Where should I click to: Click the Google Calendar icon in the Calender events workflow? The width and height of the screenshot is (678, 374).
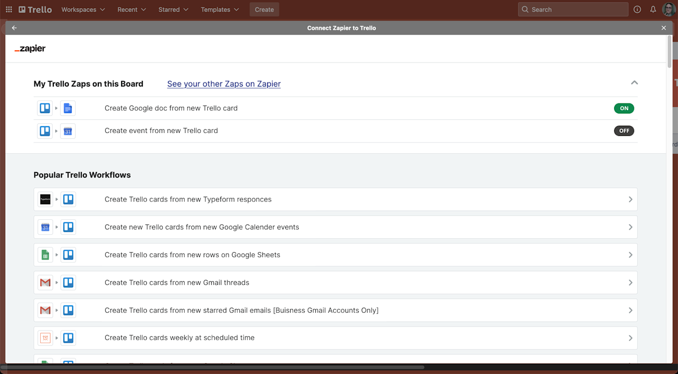[46, 227]
